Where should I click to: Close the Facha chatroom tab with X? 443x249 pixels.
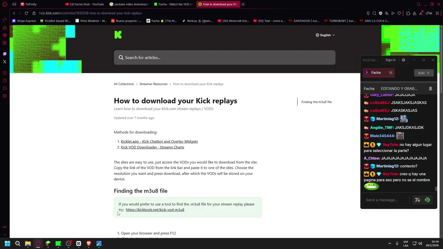click(391, 73)
